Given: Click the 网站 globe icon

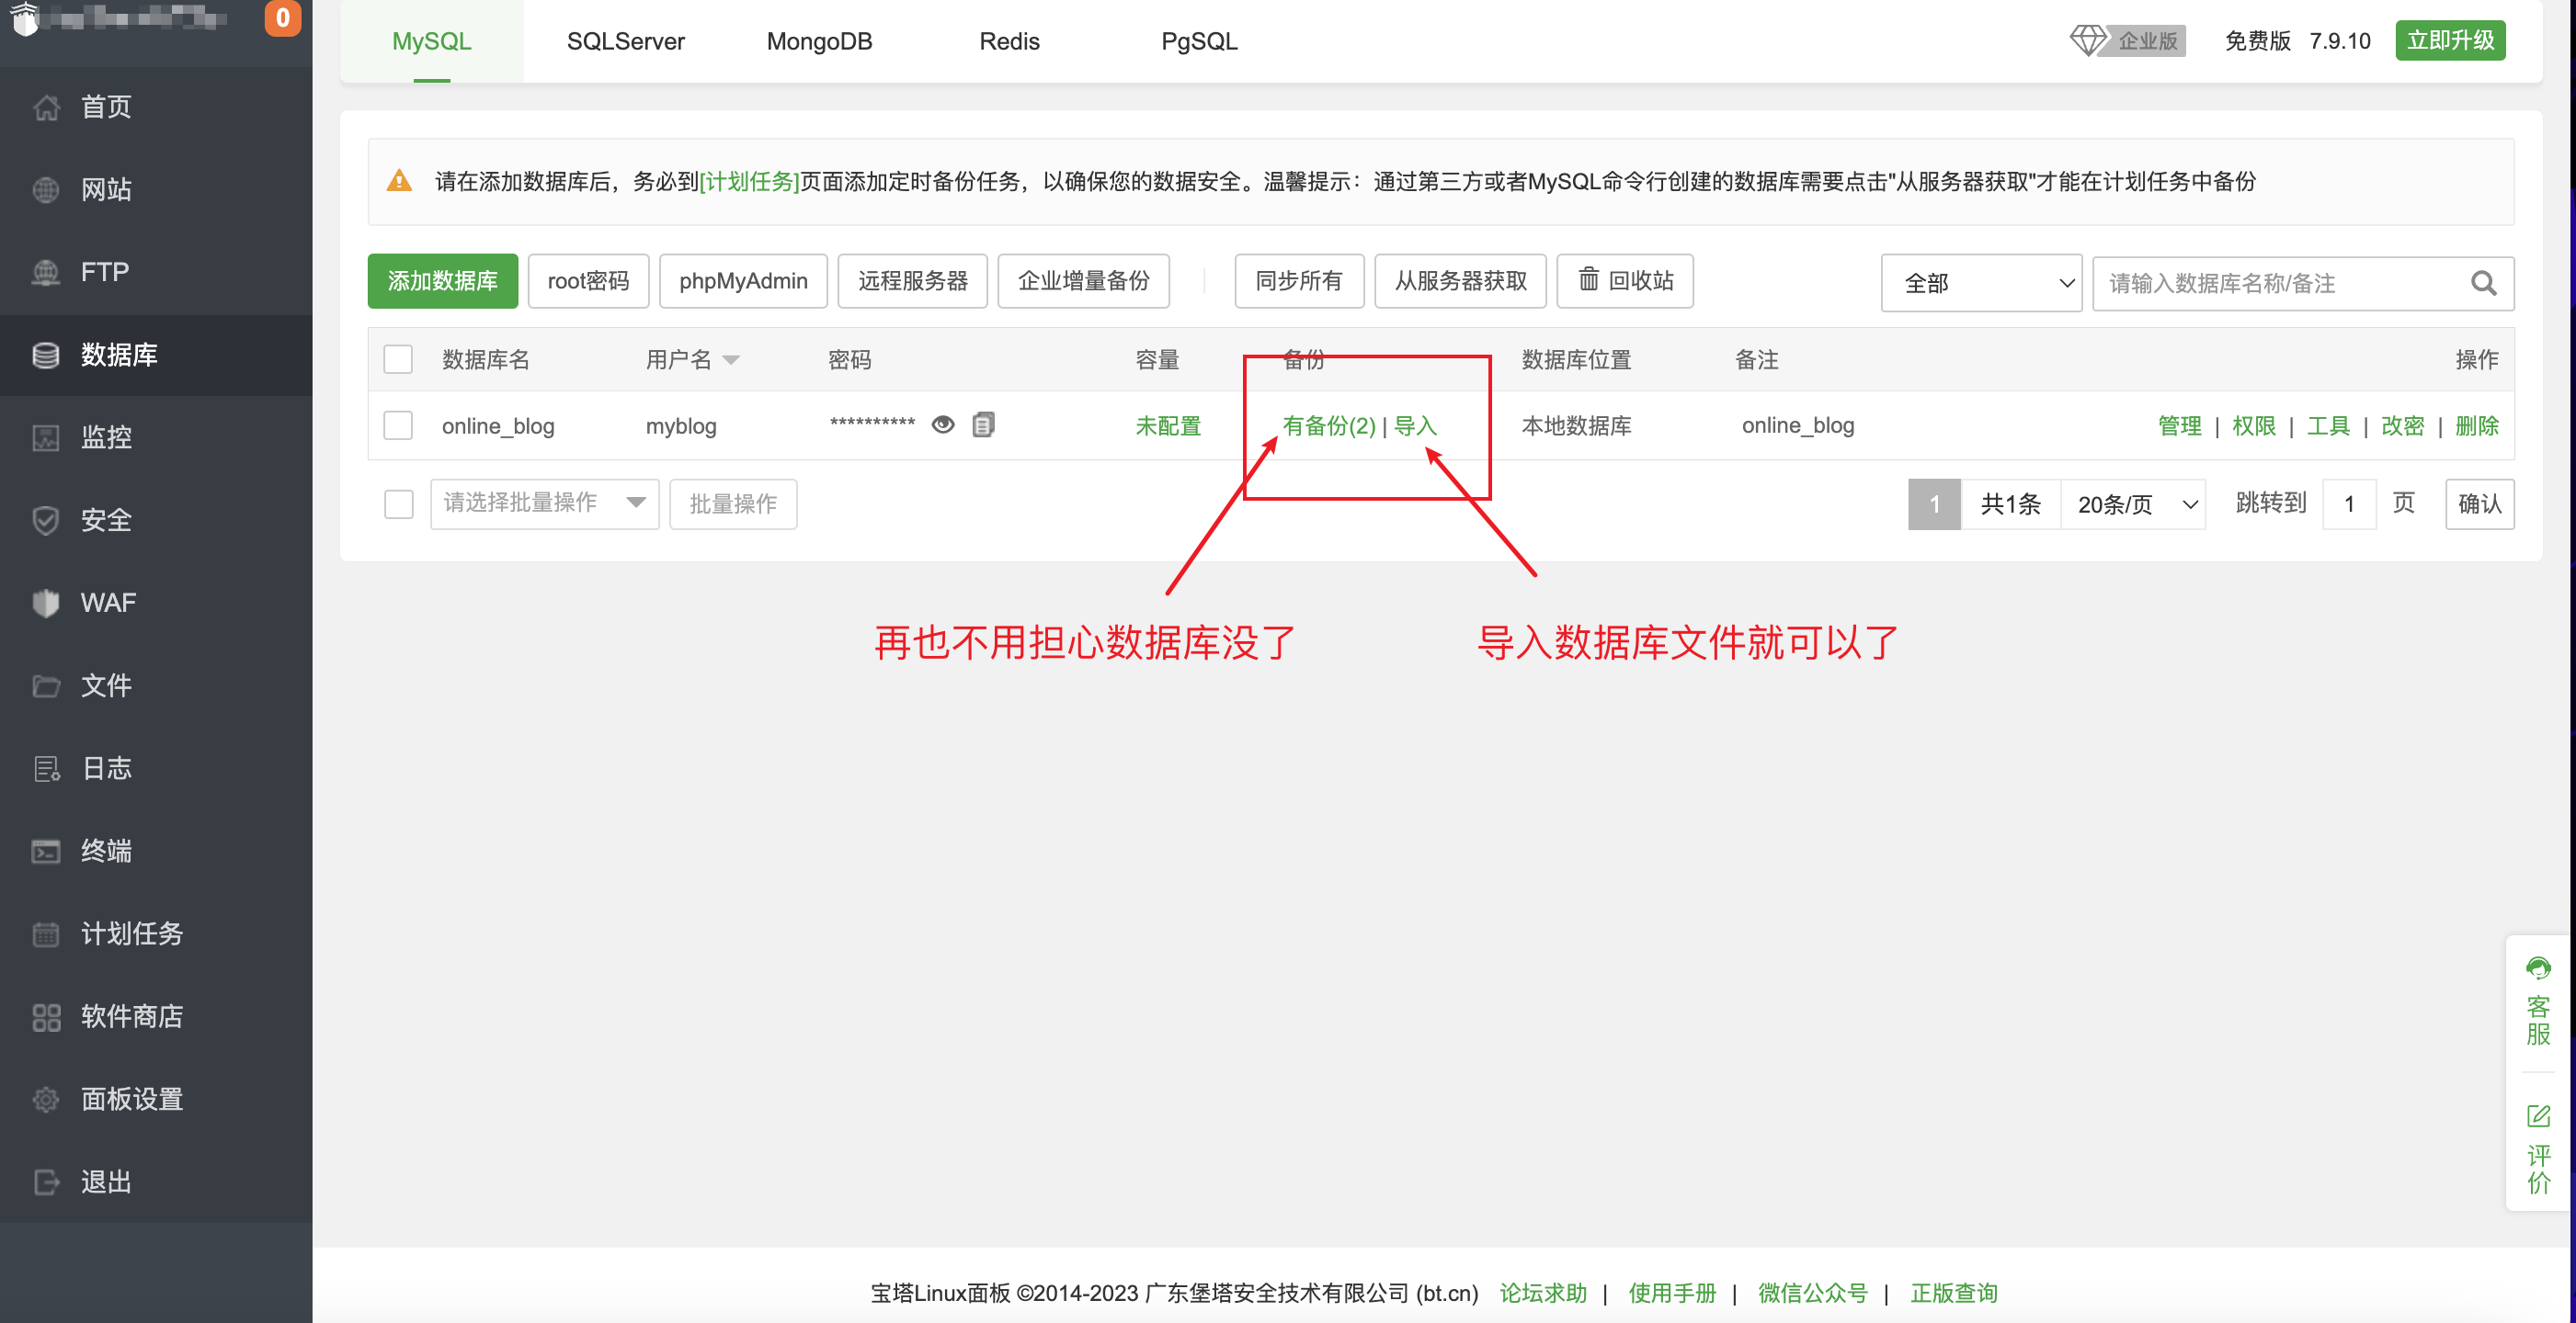Looking at the screenshot, I should pyautogui.click(x=46, y=190).
